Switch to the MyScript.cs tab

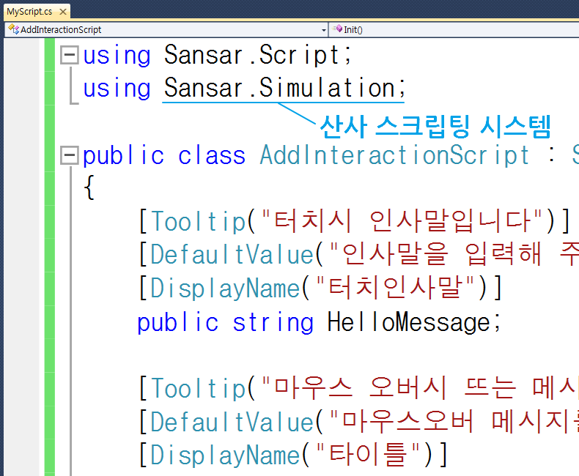[x=29, y=12]
